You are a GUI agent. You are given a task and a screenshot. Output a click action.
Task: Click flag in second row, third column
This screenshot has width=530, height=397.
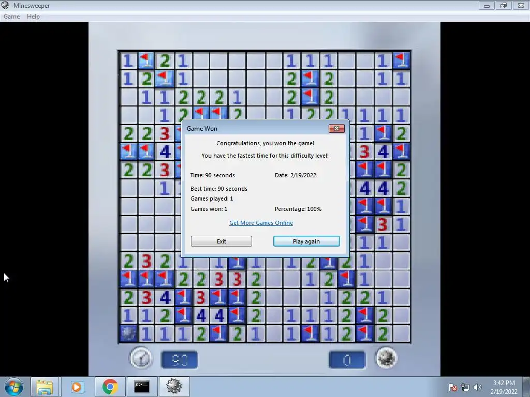(165, 79)
